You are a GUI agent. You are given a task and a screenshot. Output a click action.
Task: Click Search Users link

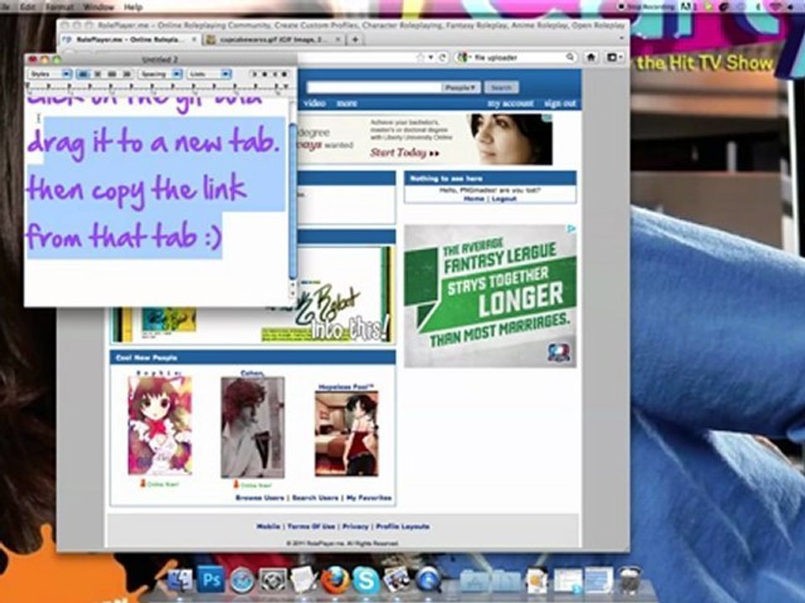315,497
